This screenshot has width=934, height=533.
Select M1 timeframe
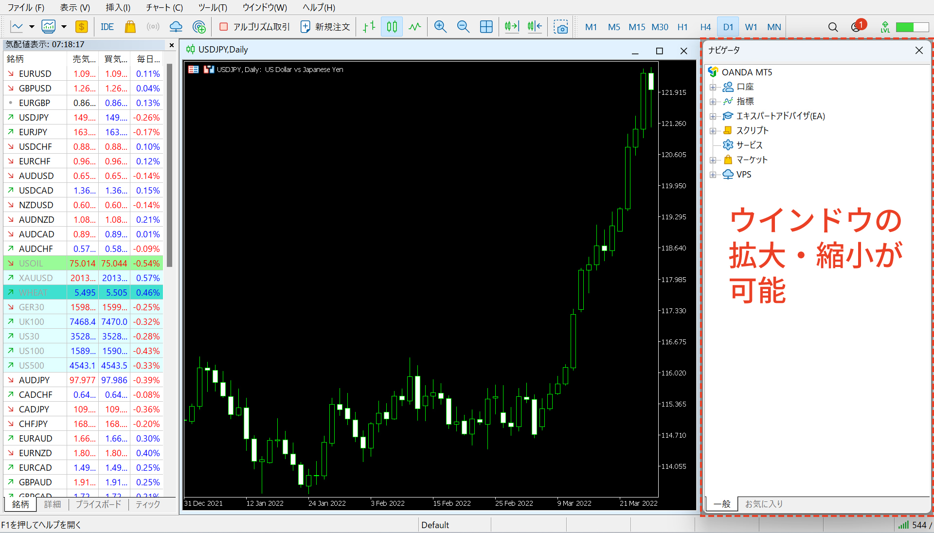pos(591,27)
